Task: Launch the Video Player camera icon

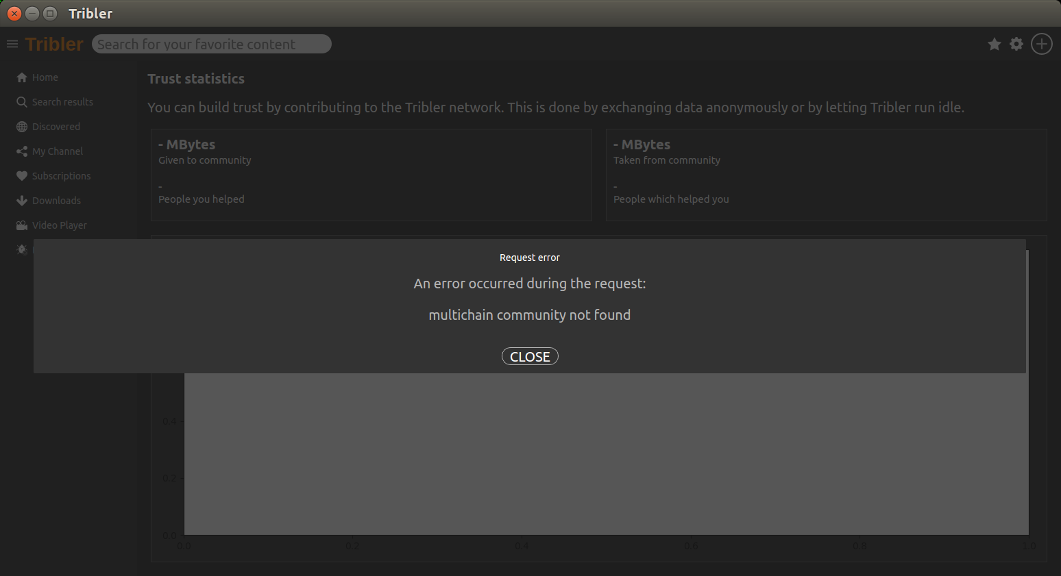Action: (x=21, y=225)
